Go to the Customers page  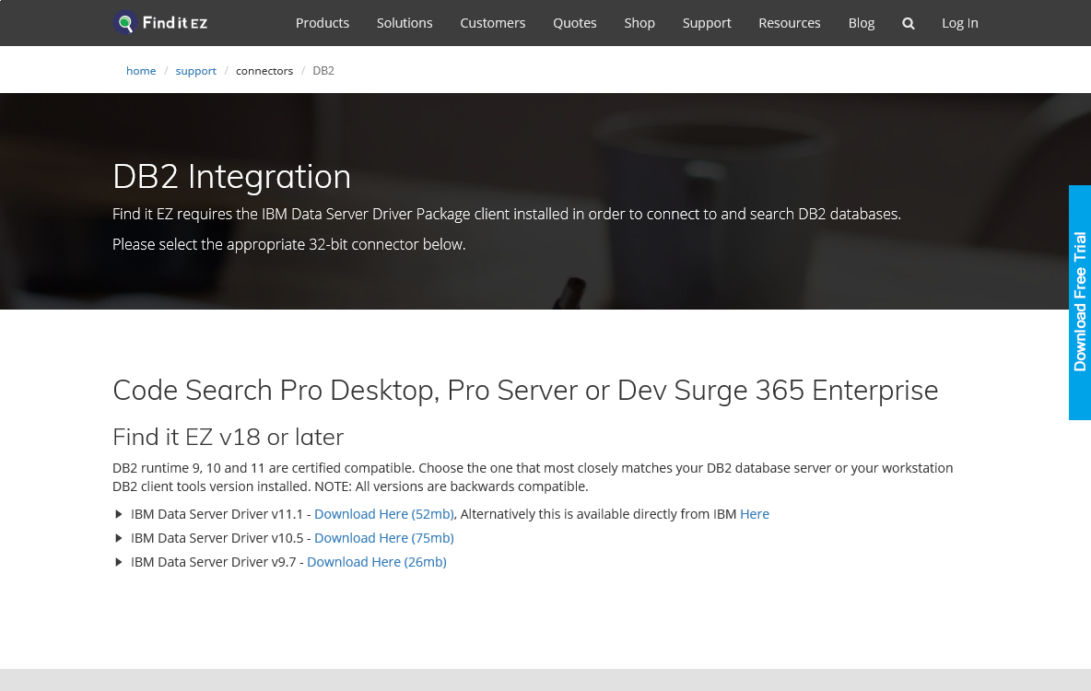493,23
